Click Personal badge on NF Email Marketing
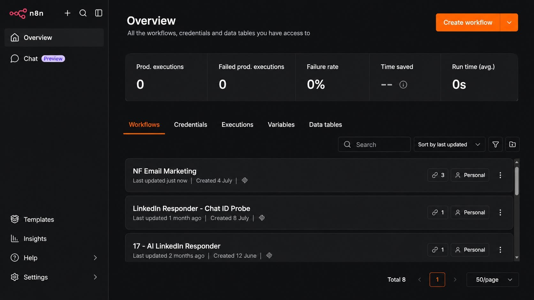Image resolution: width=534 pixels, height=300 pixels. click(x=470, y=175)
